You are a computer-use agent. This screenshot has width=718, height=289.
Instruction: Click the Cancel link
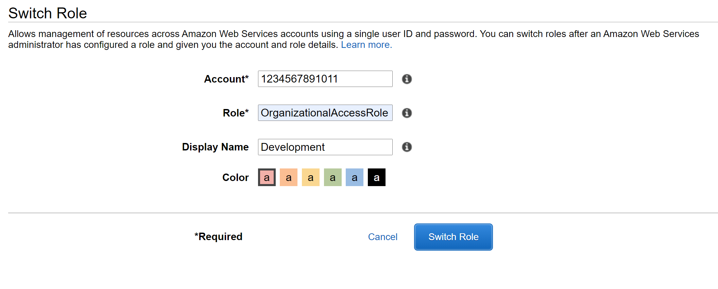(x=383, y=237)
